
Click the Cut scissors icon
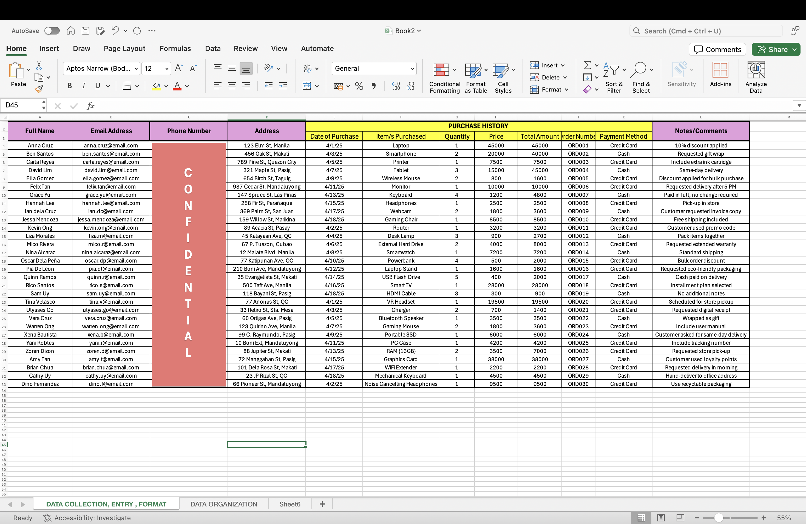pyautogui.click(x=39, y=65)
